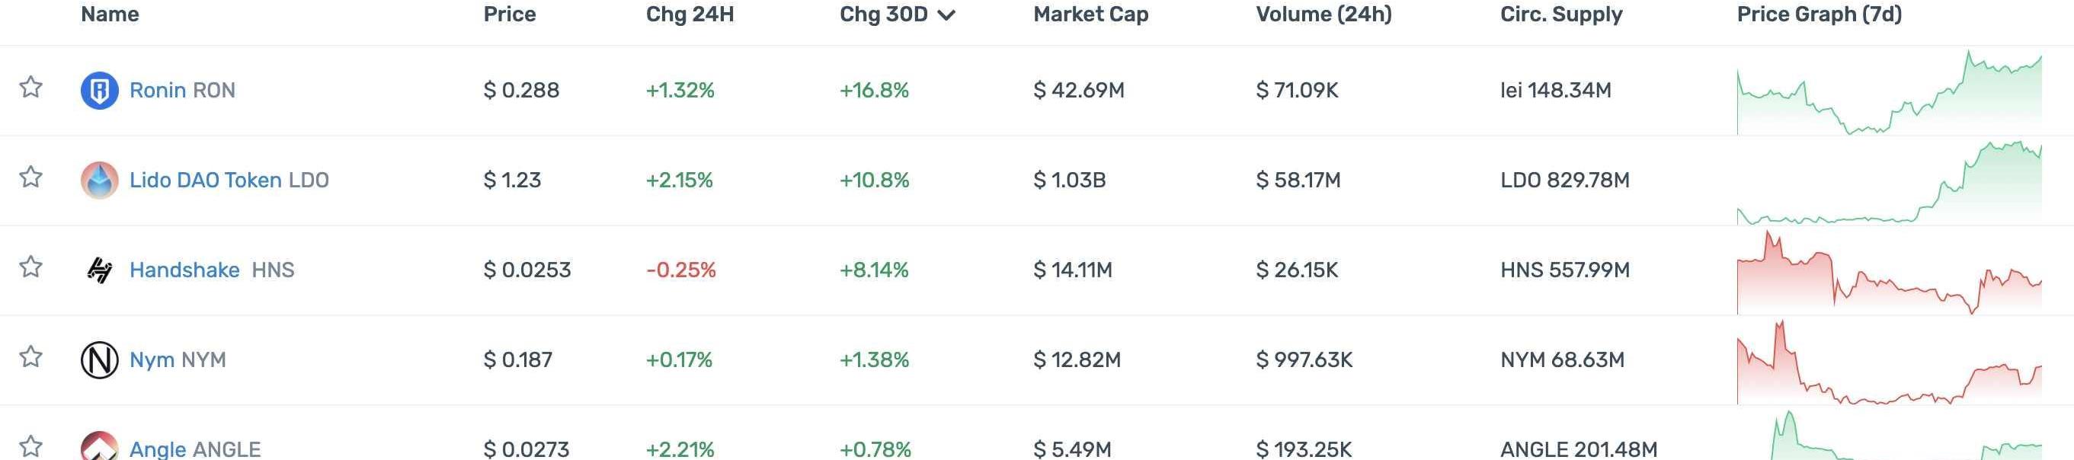
Task: Add Nym to favorites via star
Action: tap(30, 356)
